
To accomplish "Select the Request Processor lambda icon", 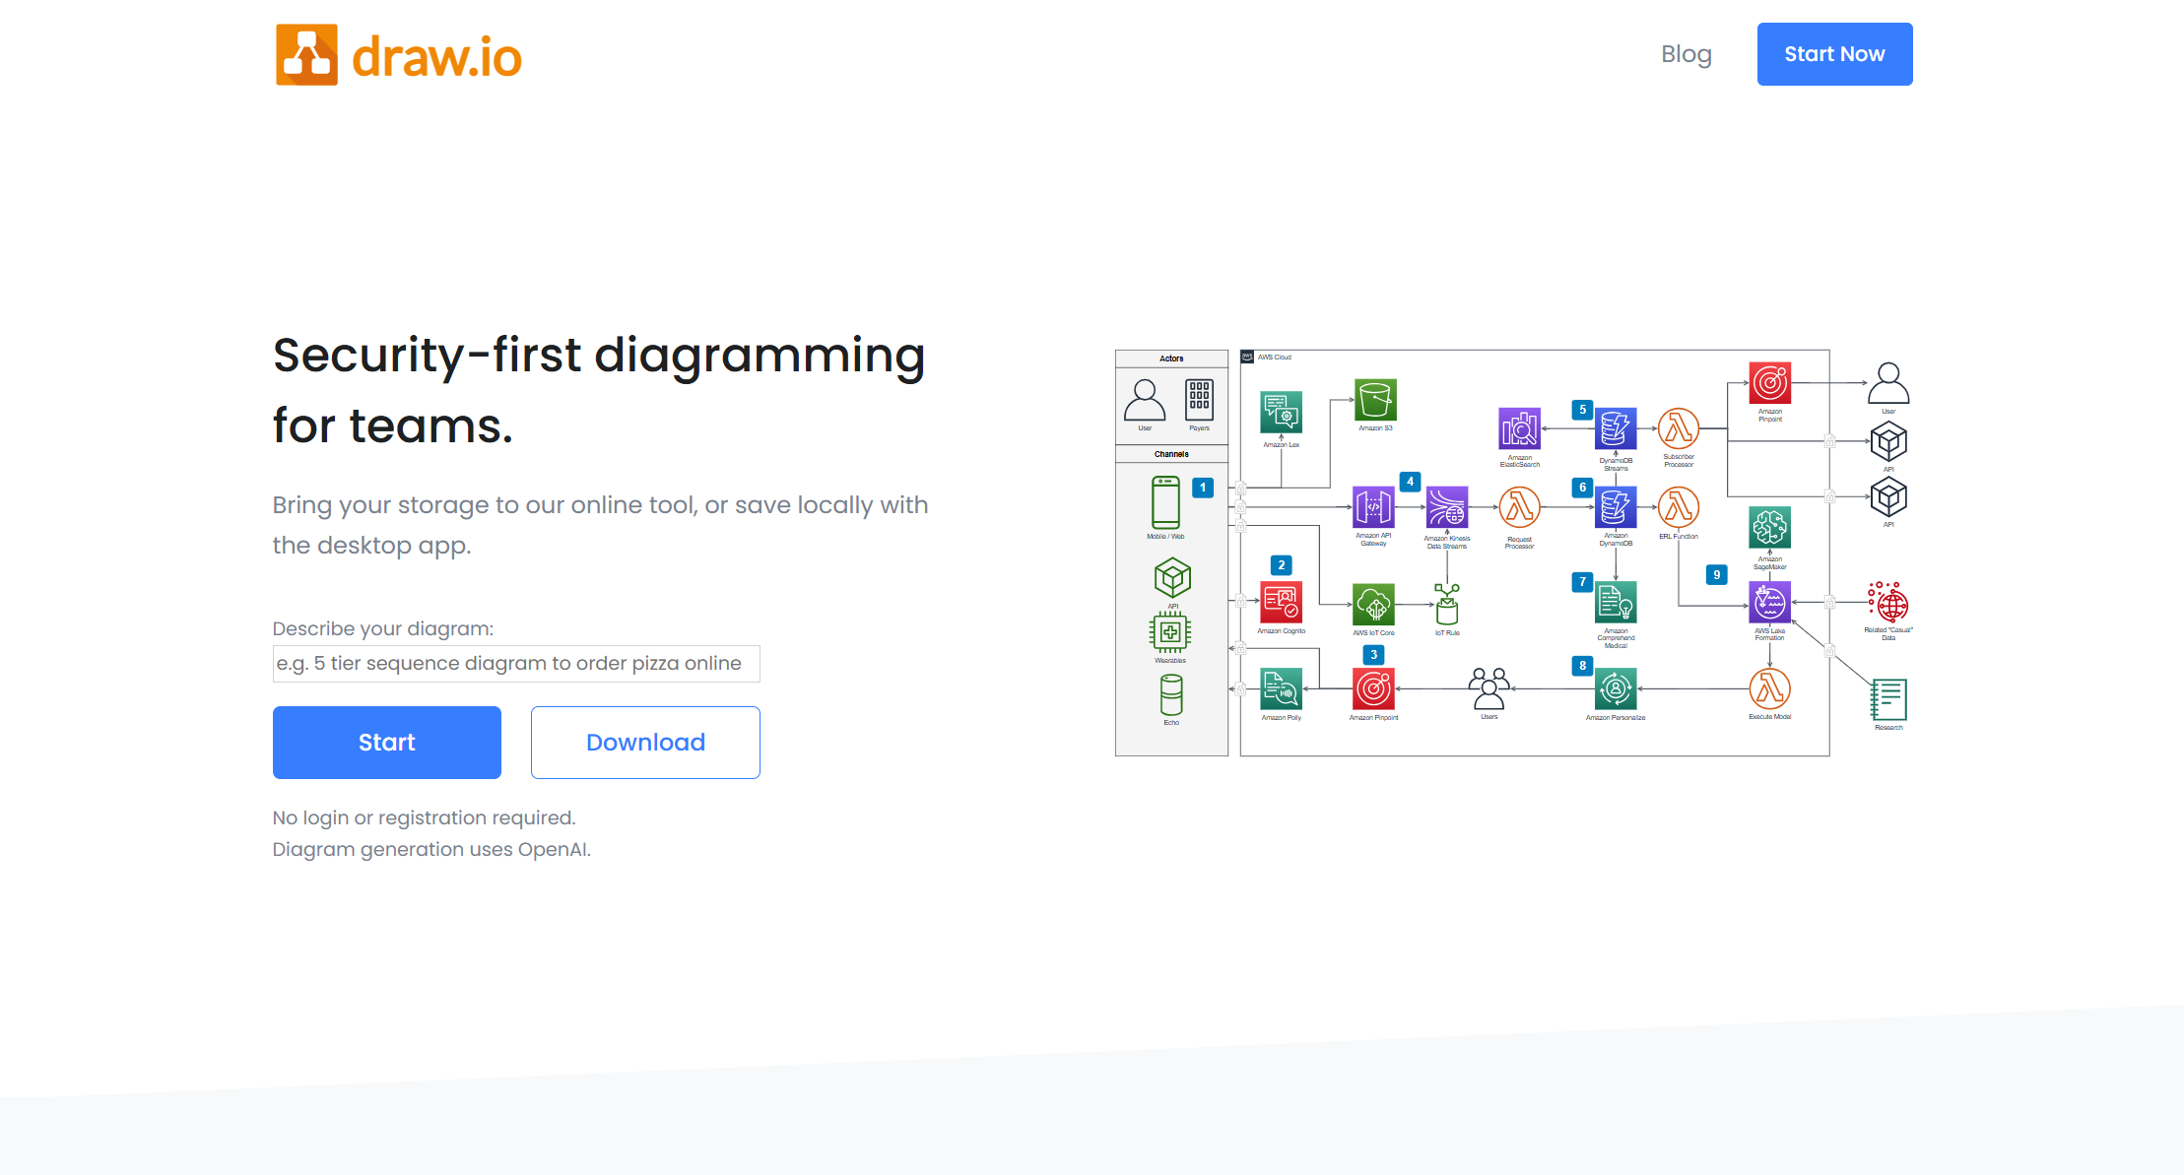I will [x=1519, y=507].
